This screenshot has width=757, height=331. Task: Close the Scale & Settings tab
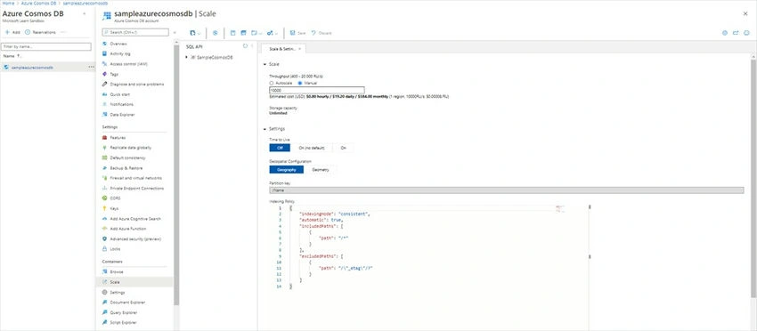pyautogui.click(x=299, y=49)
